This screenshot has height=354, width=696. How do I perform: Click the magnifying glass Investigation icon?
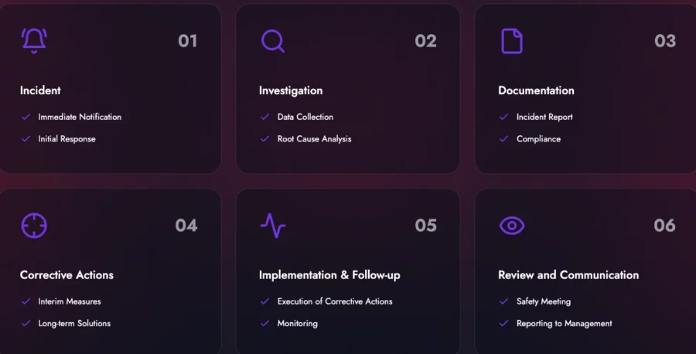coord(272,41)
